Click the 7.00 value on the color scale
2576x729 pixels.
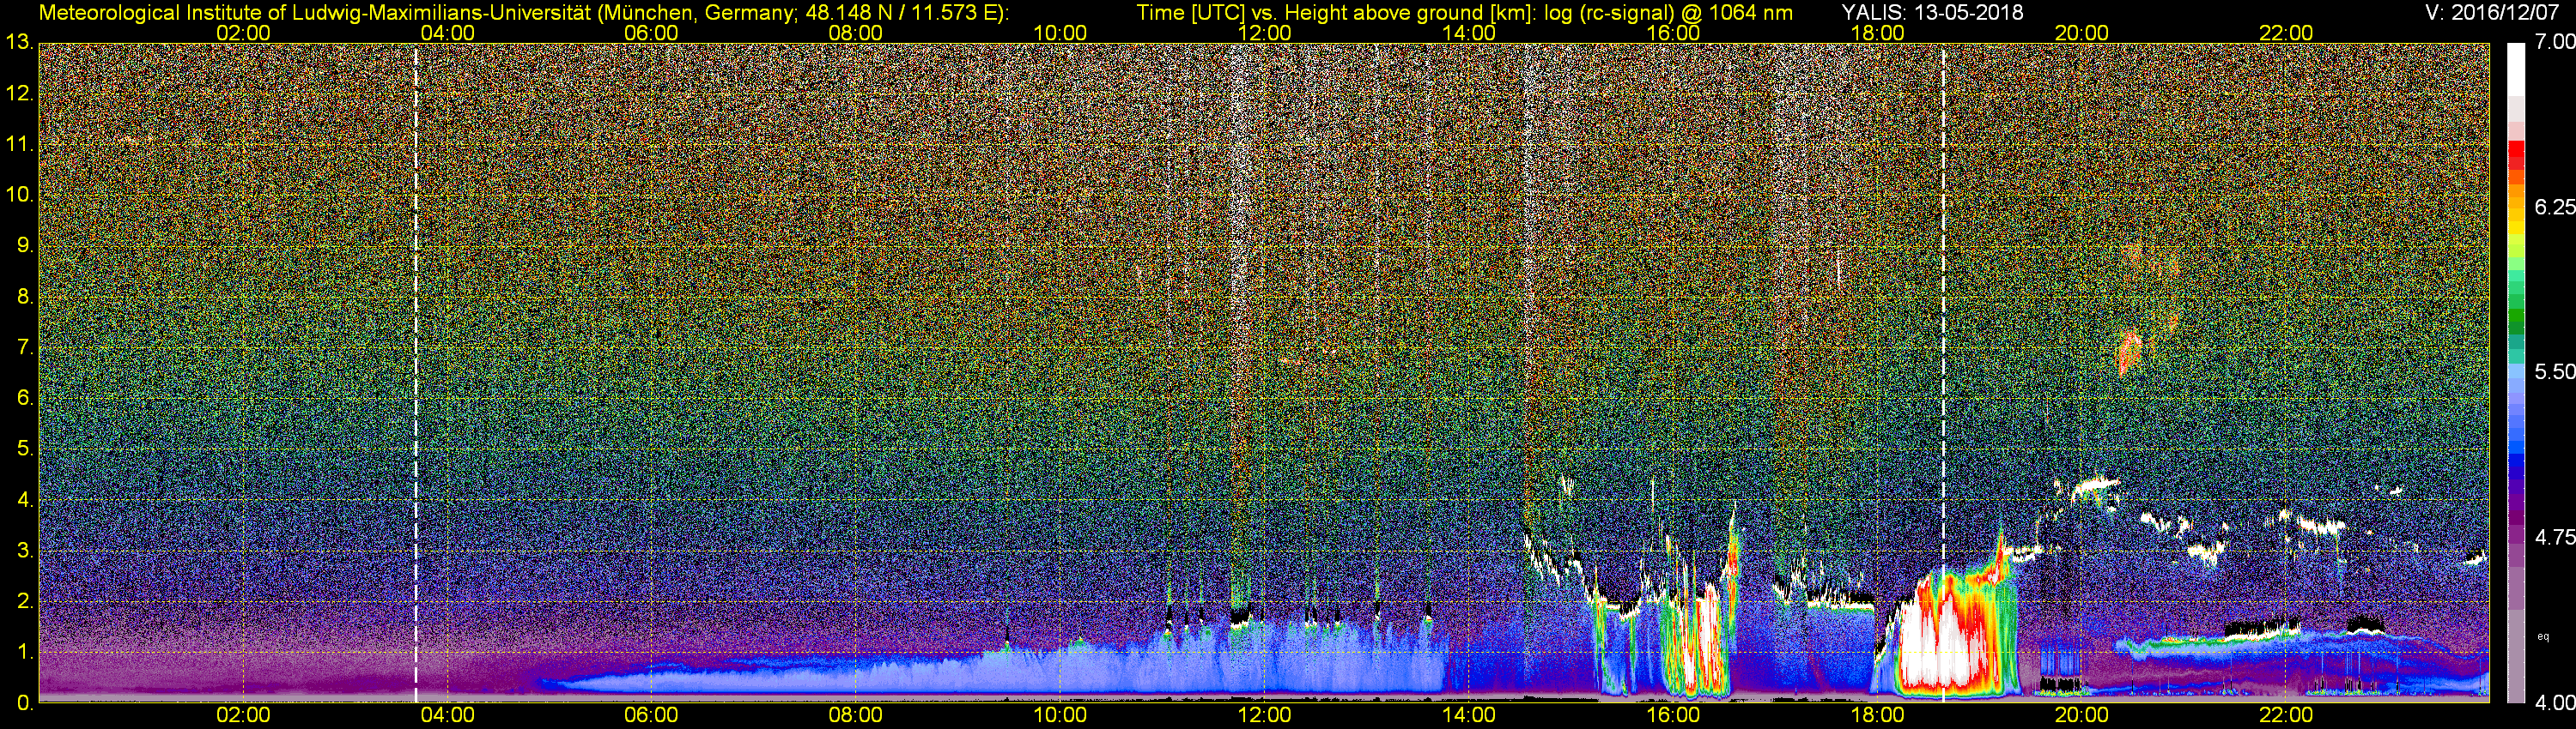pos(2554,43)
